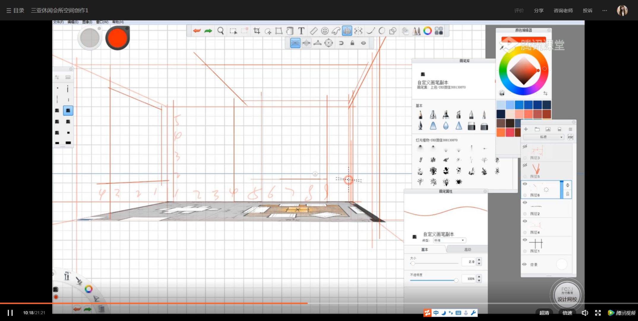Expand the brush type dropdown

point(450,240)
